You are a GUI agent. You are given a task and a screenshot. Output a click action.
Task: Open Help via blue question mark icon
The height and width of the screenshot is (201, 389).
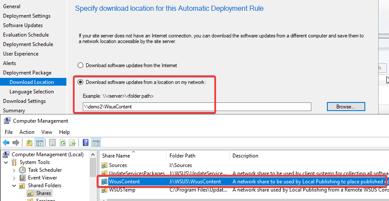pyautogui.click(x=86, y=142)
